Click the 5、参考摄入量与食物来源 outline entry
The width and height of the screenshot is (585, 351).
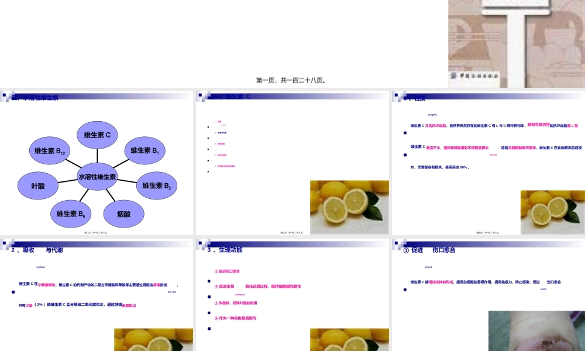click(225, 166)
